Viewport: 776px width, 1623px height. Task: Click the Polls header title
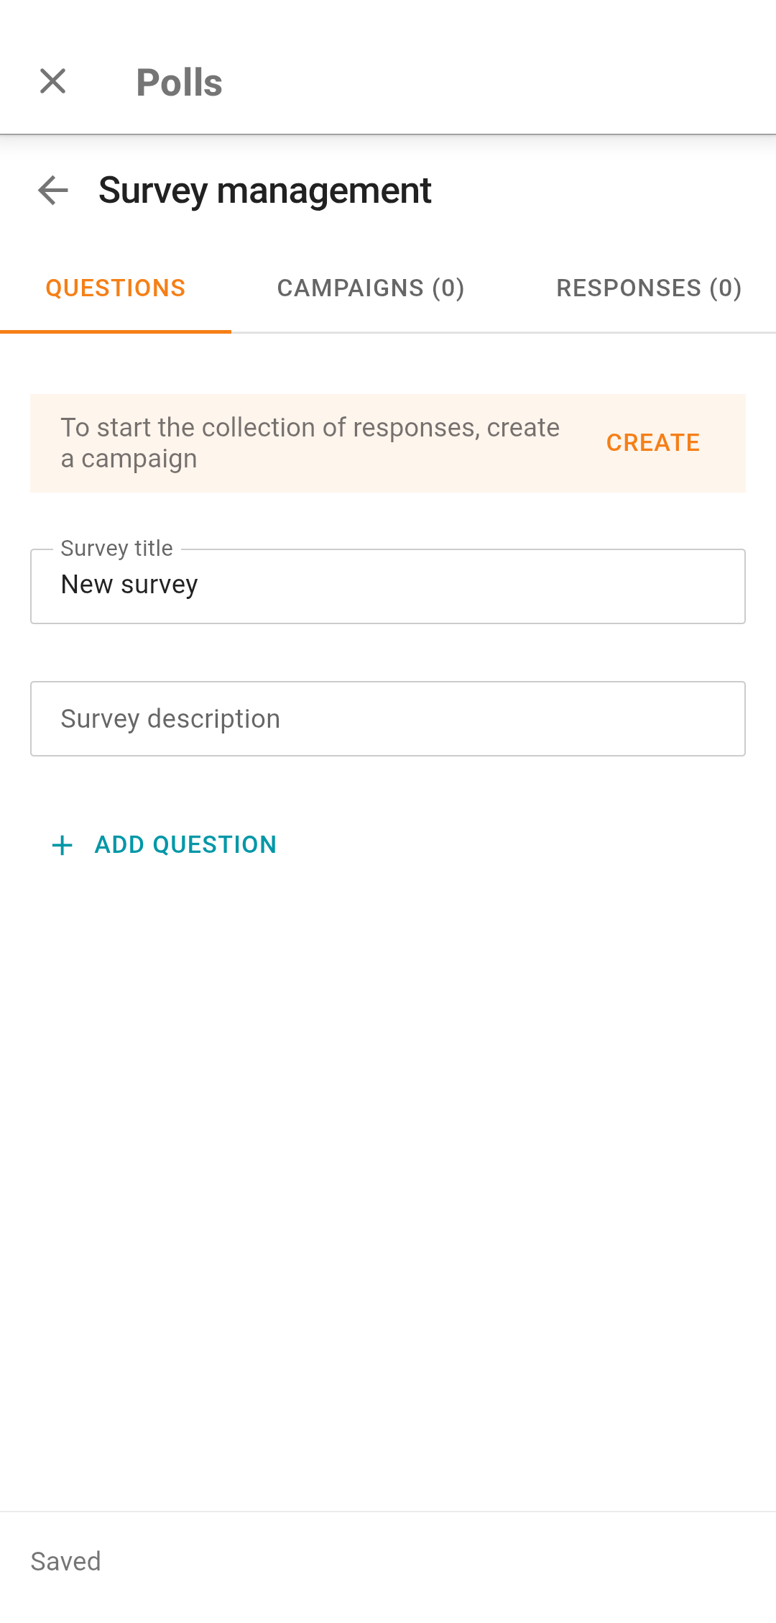point(179,83)
